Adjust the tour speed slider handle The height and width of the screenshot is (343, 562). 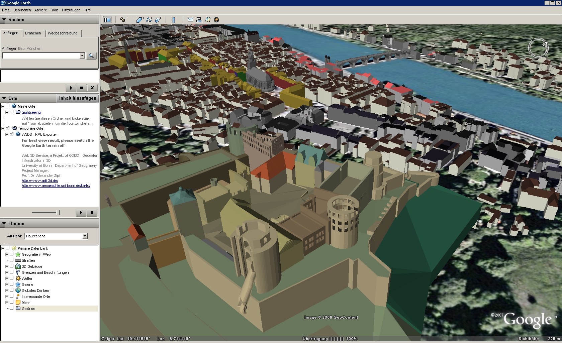58,213
